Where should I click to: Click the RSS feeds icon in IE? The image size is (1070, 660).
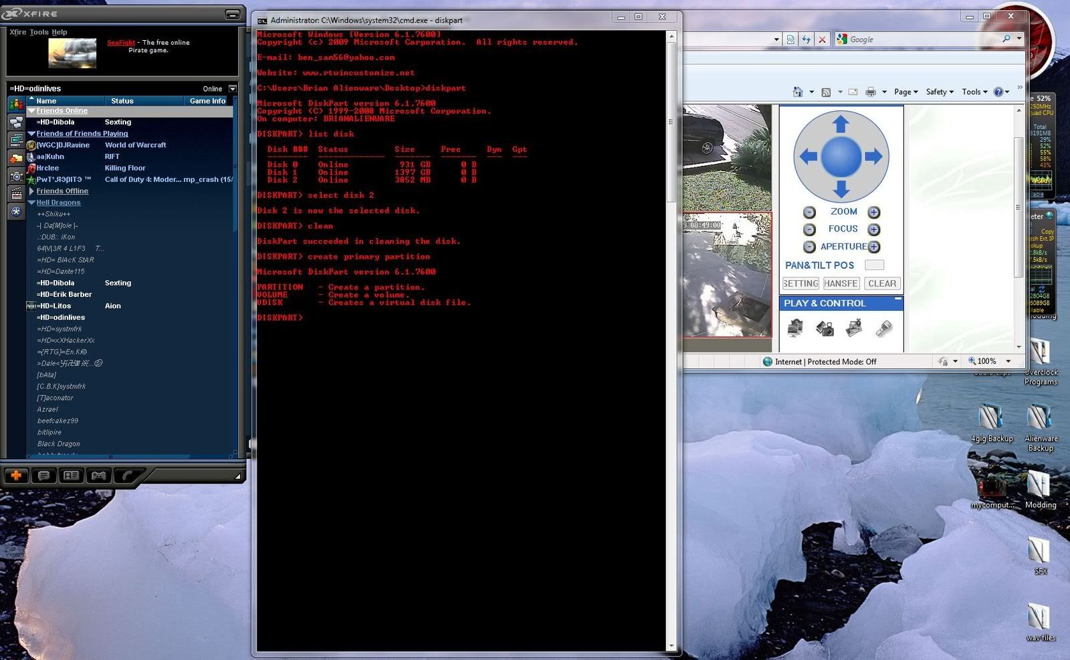(826, 92)
